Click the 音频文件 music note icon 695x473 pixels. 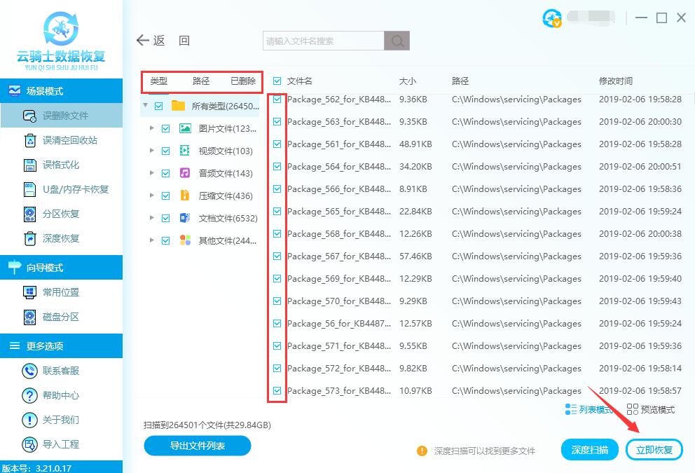click(185, 173)
